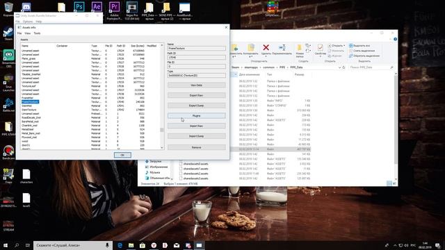Open the File menu in Assets info
The image size is (445, 250).
tap(19, 33)
